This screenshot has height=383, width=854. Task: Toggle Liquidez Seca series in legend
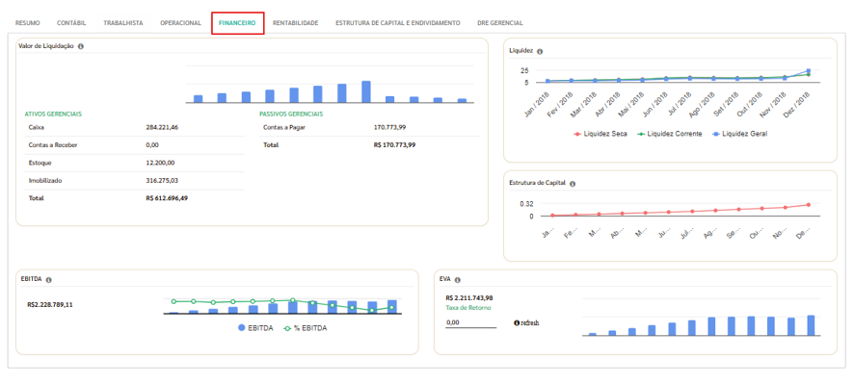coord(600,134)
